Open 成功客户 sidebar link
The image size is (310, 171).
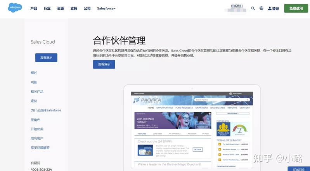[37, 138]
